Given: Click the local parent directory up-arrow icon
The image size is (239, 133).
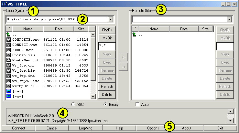Looking at the screenshot, I should (x=8, y=34).
